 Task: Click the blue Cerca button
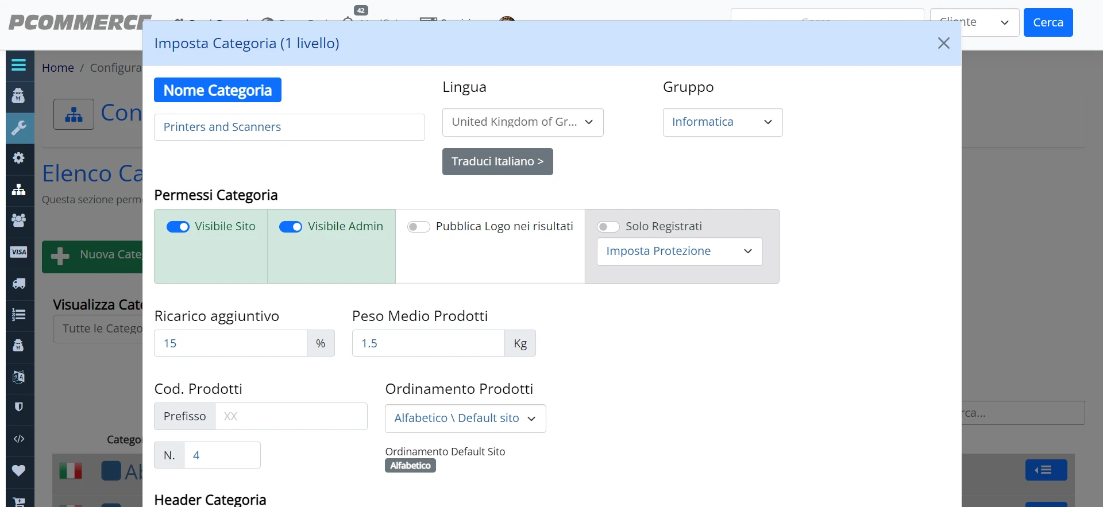pos(1048,22)
